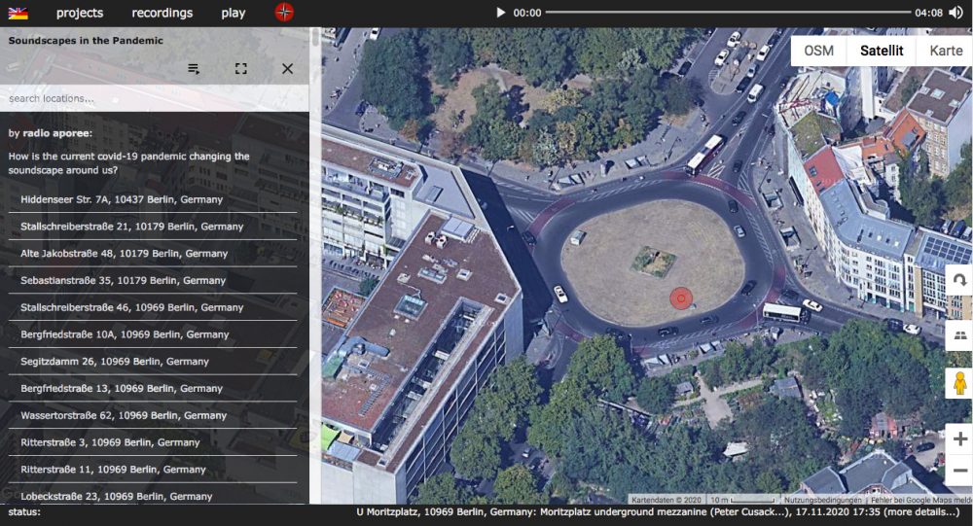Screen dimensions: 973x526
Task: Click the UK/German flag language icon
Action: click(18, 13)
